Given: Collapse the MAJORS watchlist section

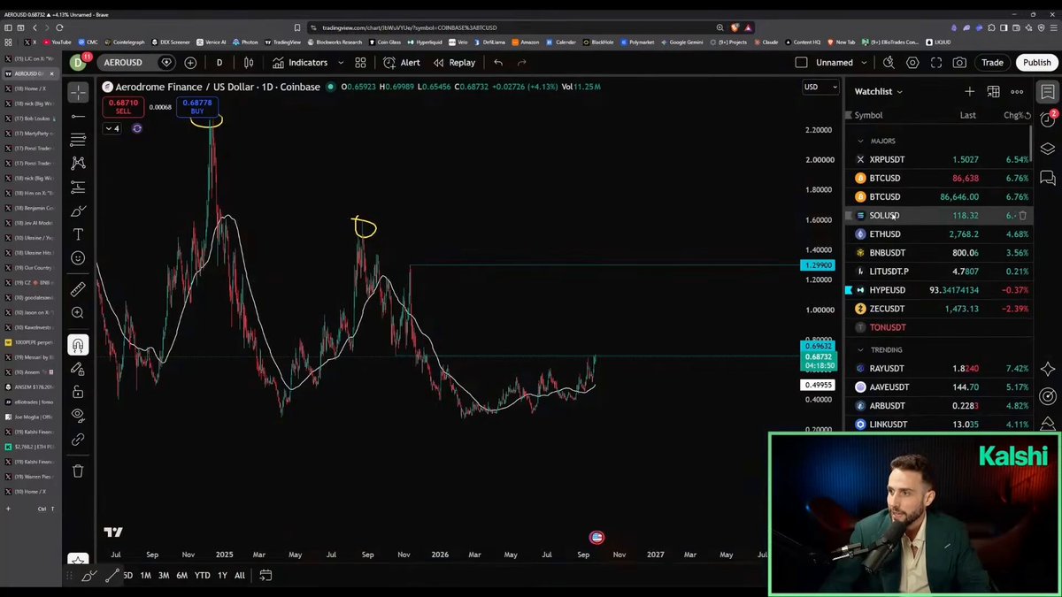Looking at the screenshot, I should click(x=860, y=141).
